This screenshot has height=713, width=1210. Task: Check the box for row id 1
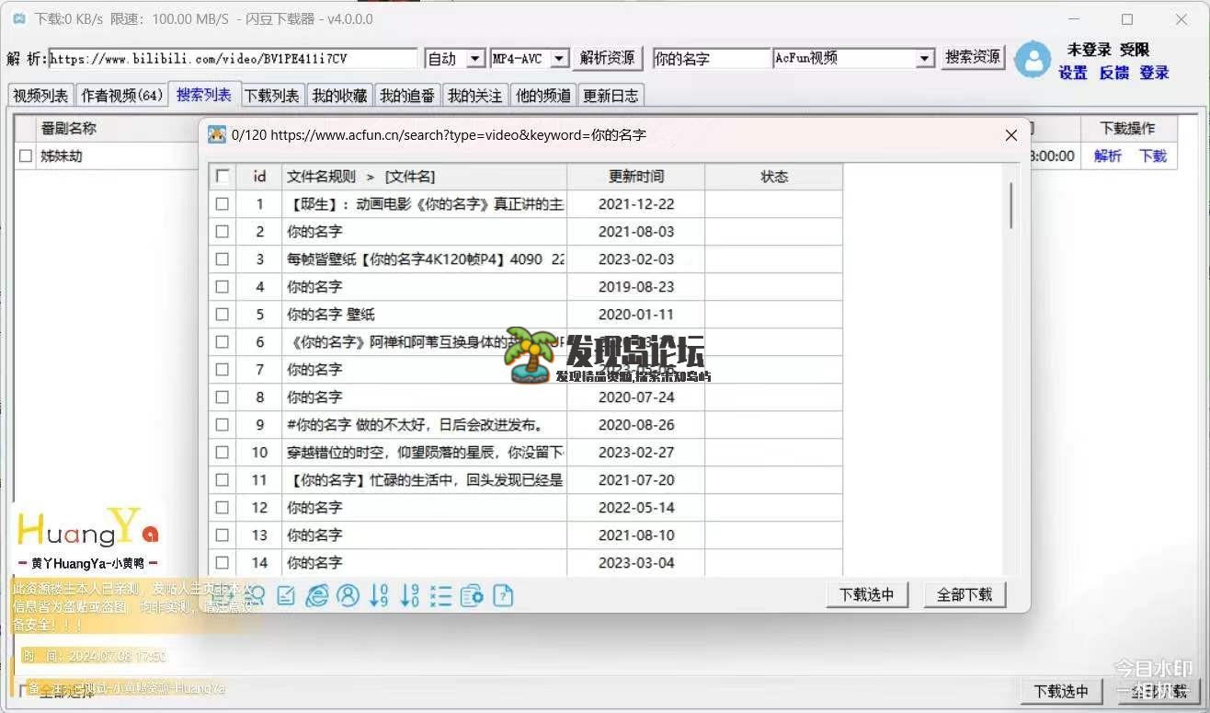(223, 204)
